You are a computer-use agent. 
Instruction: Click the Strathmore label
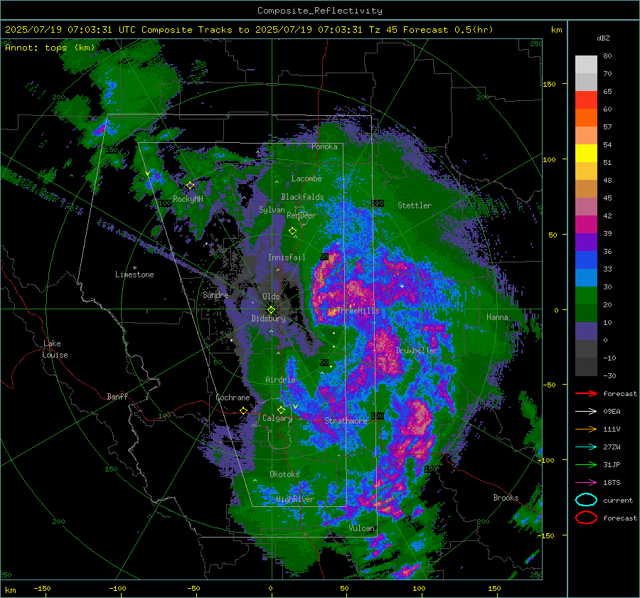(x=346, y=421)
